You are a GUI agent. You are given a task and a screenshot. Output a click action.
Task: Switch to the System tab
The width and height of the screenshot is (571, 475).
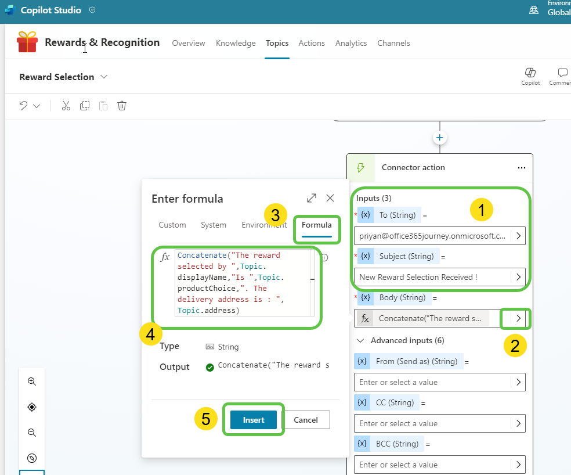pos(214,225)
